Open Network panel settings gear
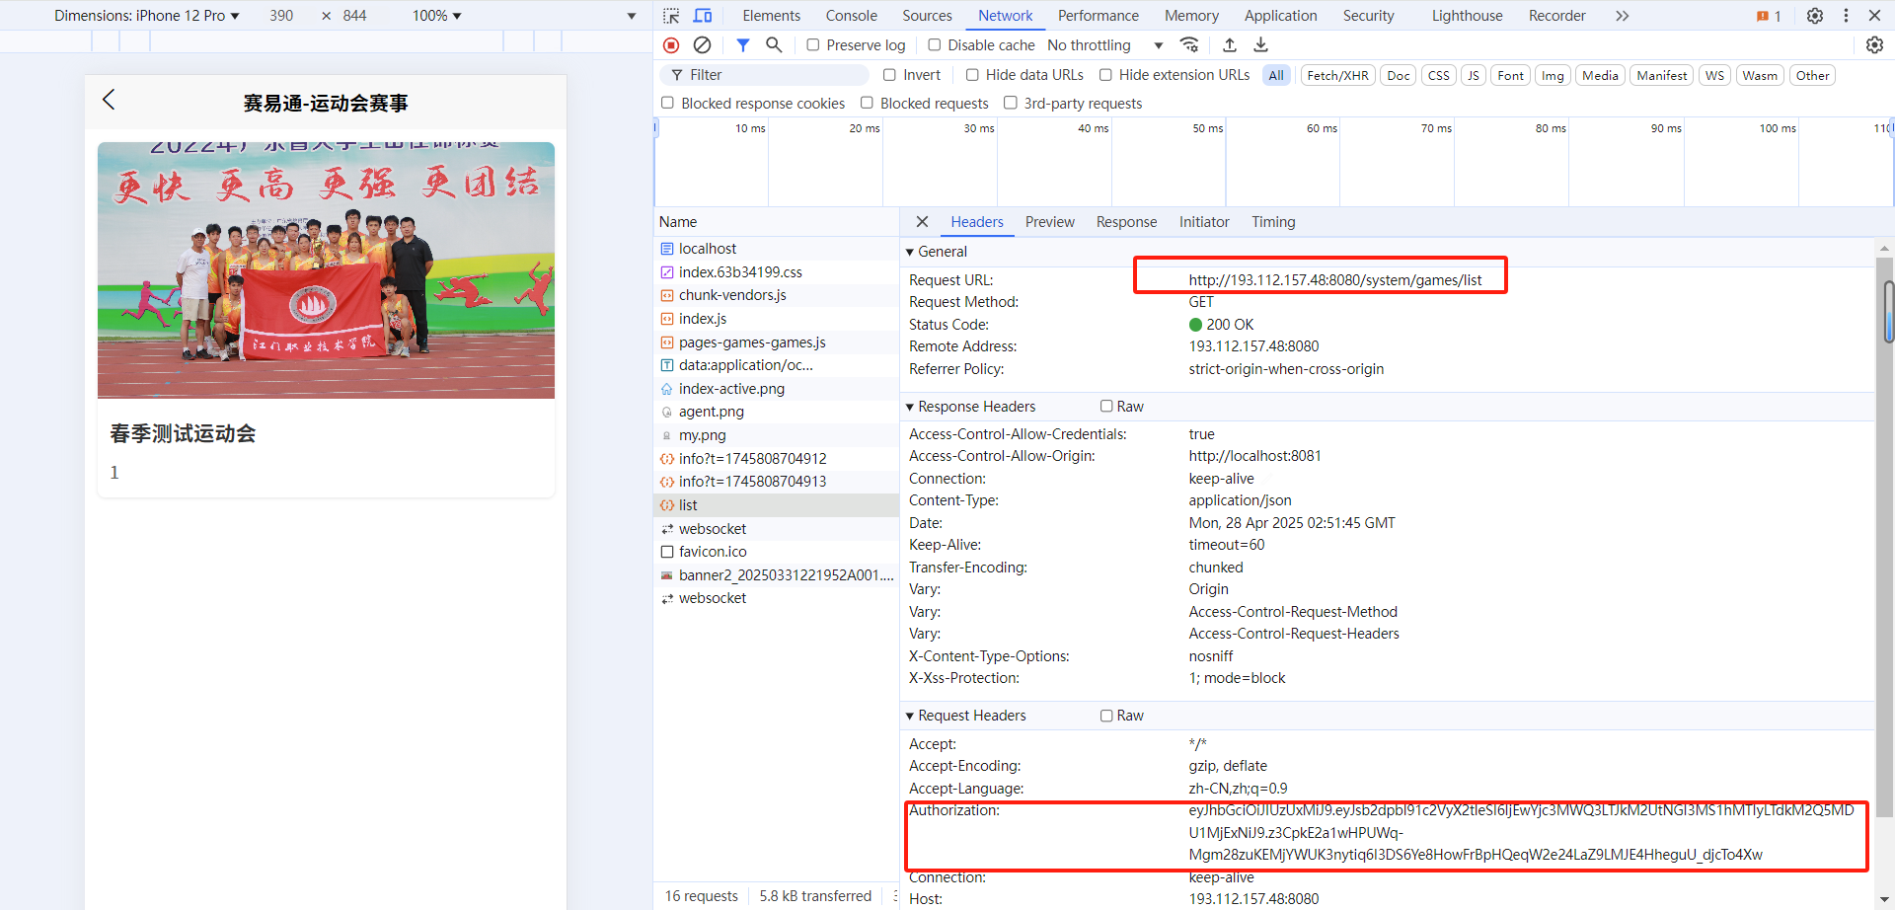 point(1874,45)
